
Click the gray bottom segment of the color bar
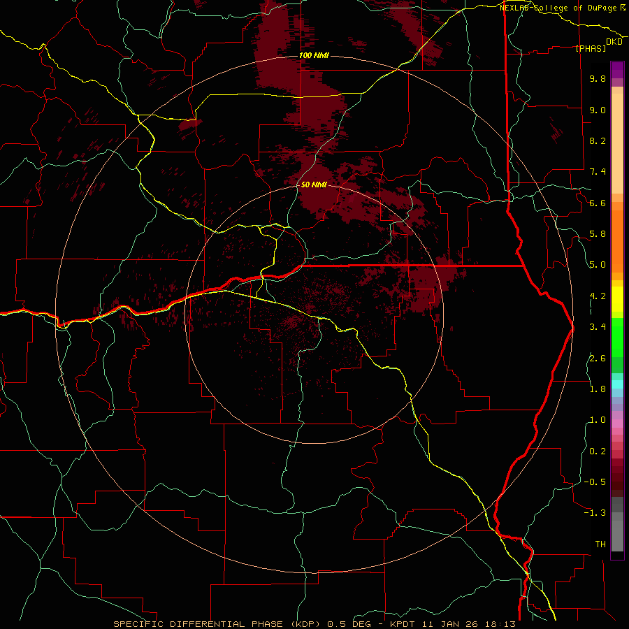pyautogui.click(x=617, y=533)
